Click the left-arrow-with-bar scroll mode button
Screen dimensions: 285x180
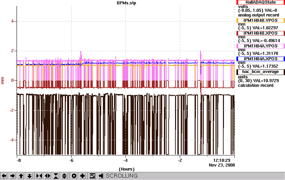point(101,176)
